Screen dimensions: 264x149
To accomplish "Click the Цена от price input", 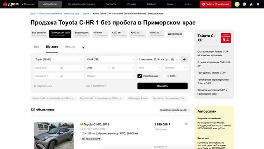I will [46, 68].
